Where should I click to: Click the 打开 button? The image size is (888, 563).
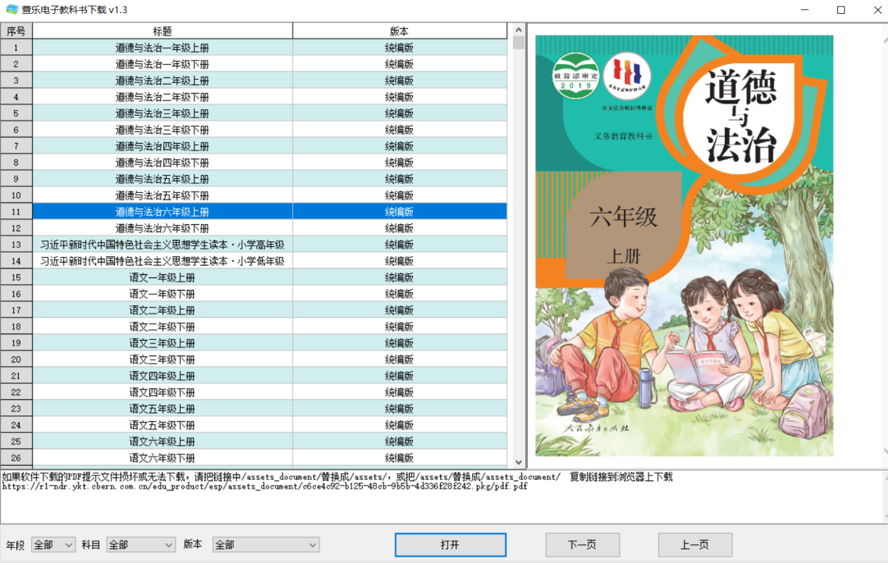point(450,545)
